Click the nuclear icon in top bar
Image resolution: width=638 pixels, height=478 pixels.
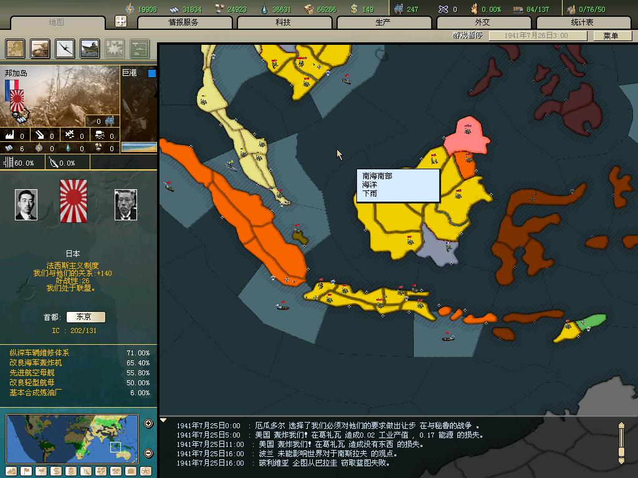click(x=443, y=9)
